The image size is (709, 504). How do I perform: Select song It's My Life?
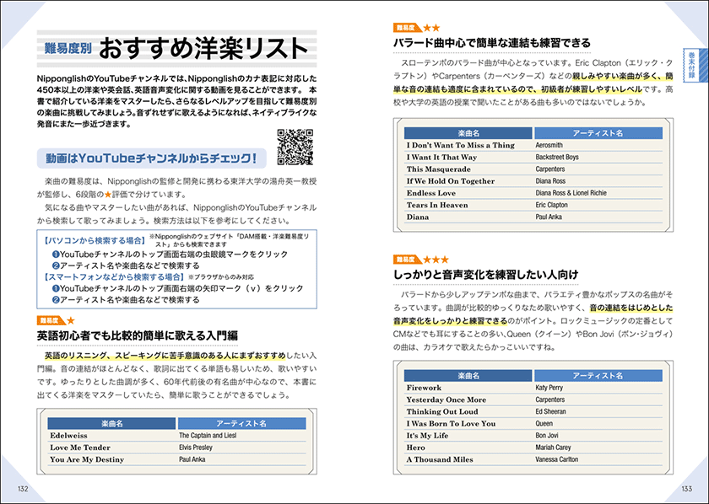coord(427,436)
